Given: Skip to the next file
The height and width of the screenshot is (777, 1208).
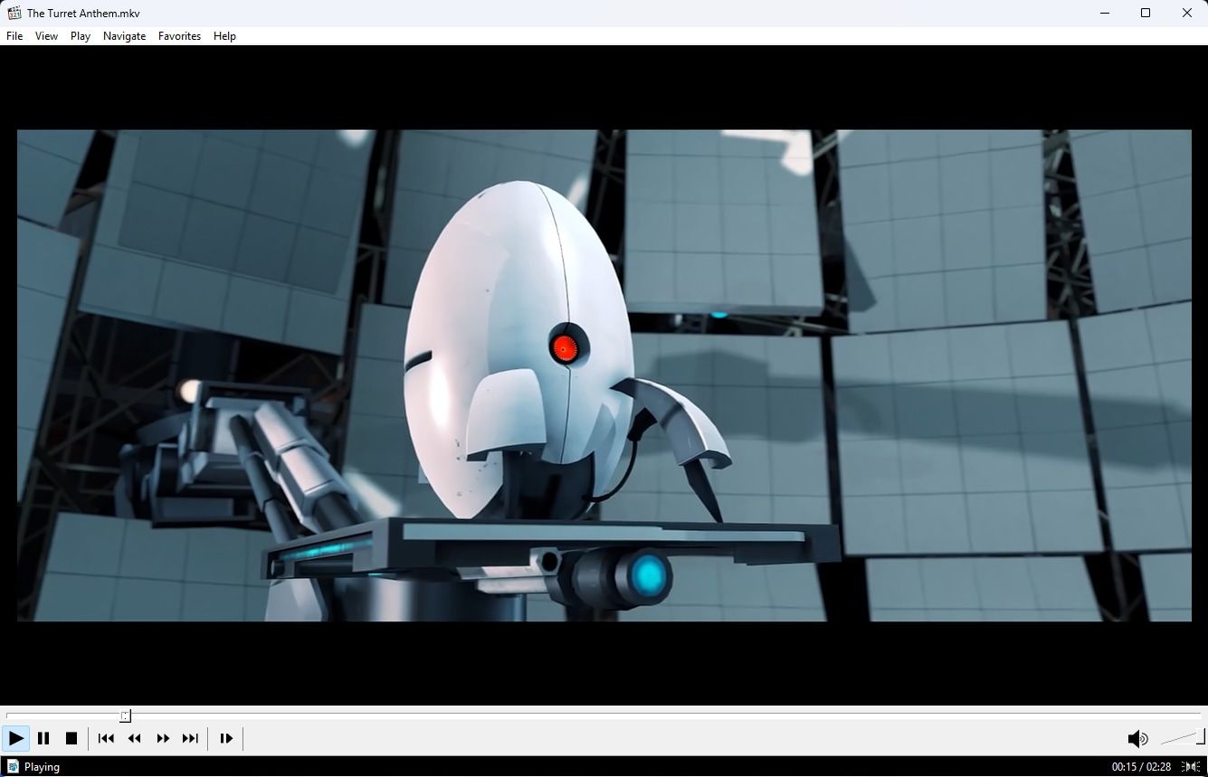Looking at the screenshot, I should tap(190, 738).
